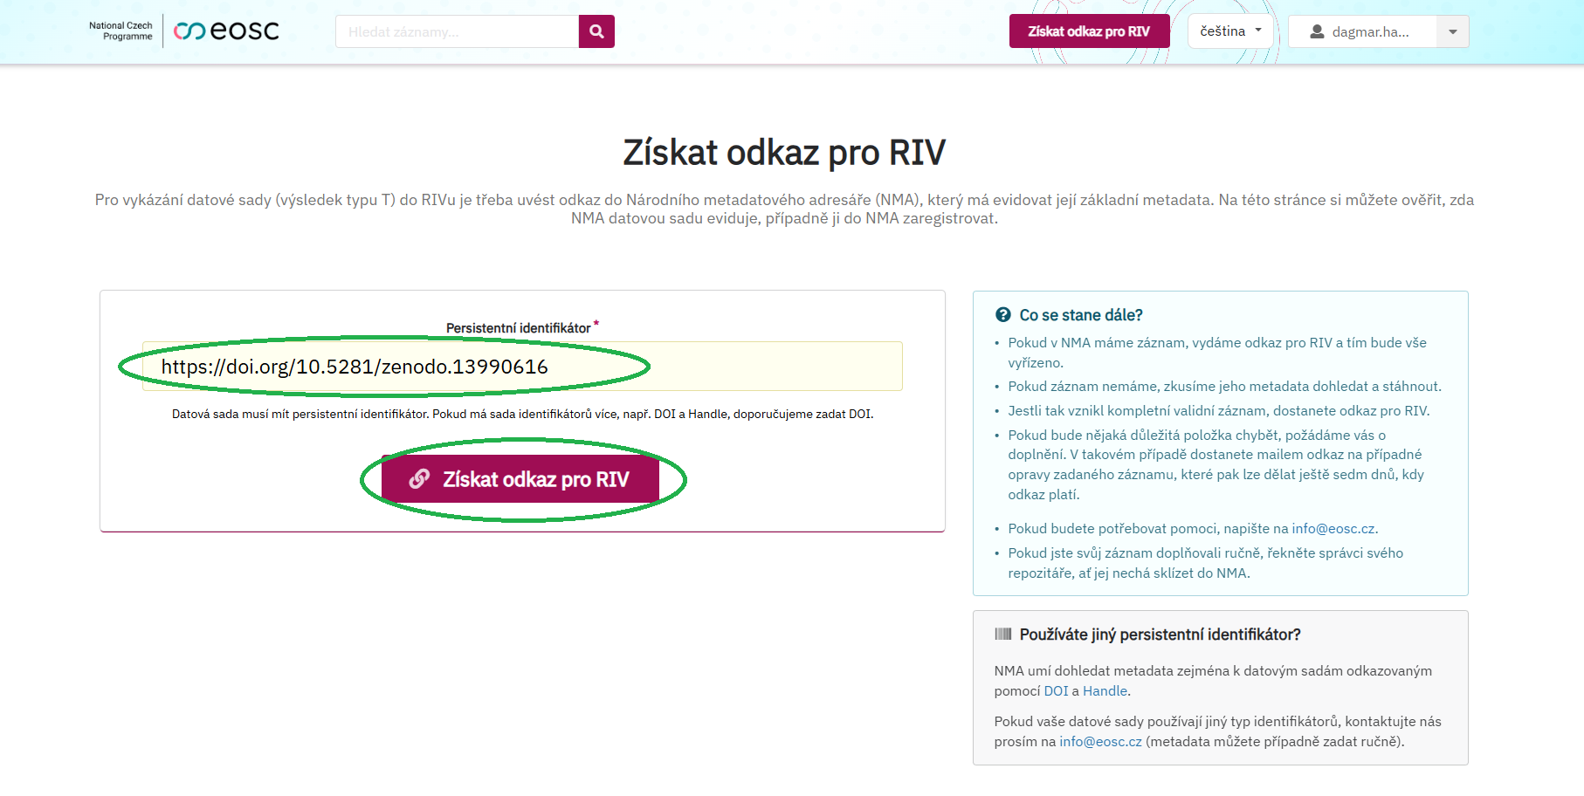1584x796 pixels.
Task: Open the čeština language dropdown
Action: [1229, 31]
